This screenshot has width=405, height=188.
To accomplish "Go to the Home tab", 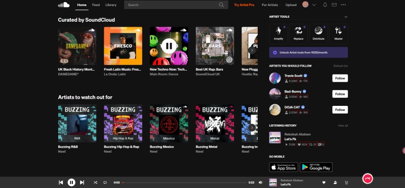I will pos(82,5).
